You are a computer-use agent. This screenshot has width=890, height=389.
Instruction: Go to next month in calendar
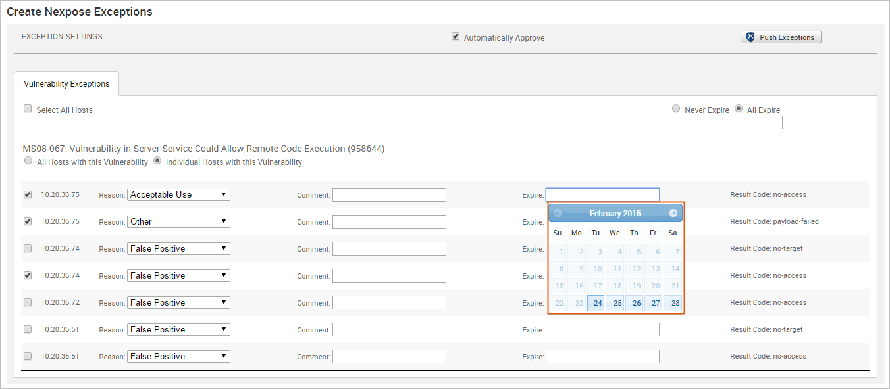click(x=673, y=213)
